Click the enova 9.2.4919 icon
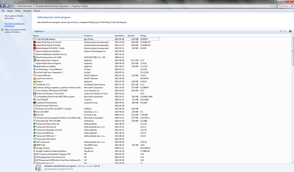294x172 pixels. [34, 112]
